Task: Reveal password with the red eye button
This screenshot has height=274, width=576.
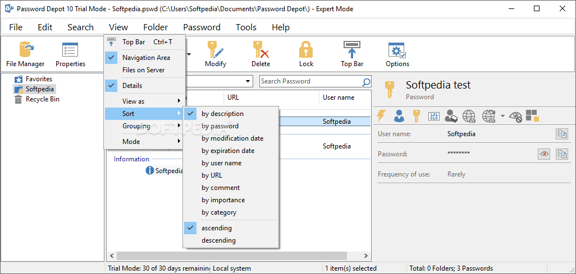Action: click(x=544, y=154)
